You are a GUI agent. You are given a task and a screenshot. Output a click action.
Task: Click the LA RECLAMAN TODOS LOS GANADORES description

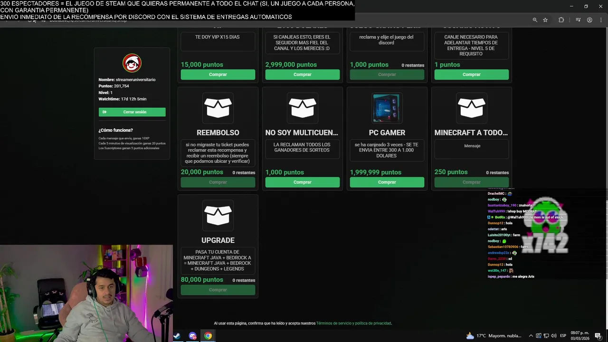(302, 147)
